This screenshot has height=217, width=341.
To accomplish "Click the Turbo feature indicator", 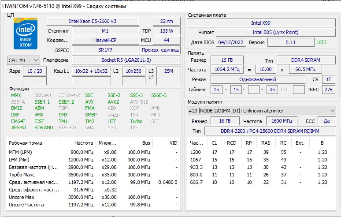I will [136, 121].
